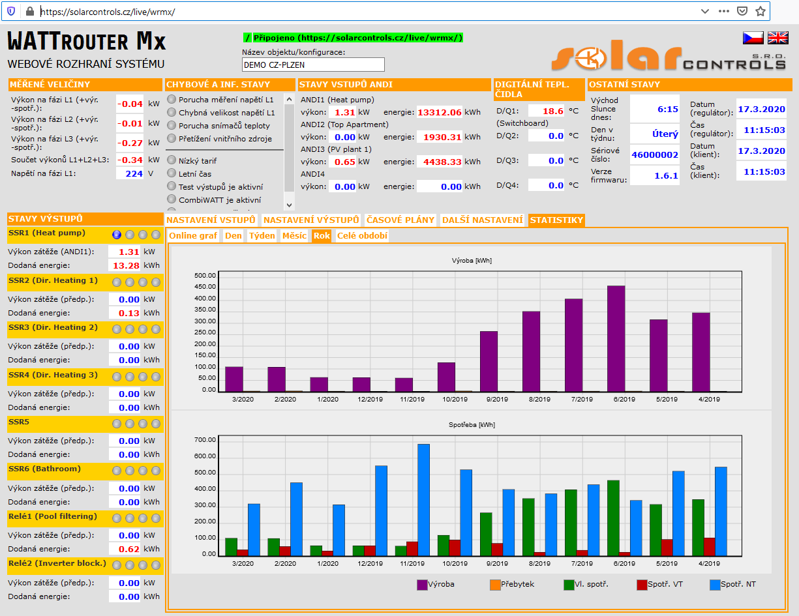Open the page actions three-dot menu
The height and width of the screenshot is (616, 799).
tap(724, 11)
